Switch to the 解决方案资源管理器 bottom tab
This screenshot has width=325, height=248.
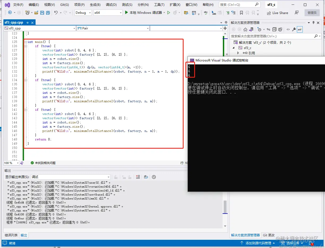pyautogui.click(x=245, y=235)
